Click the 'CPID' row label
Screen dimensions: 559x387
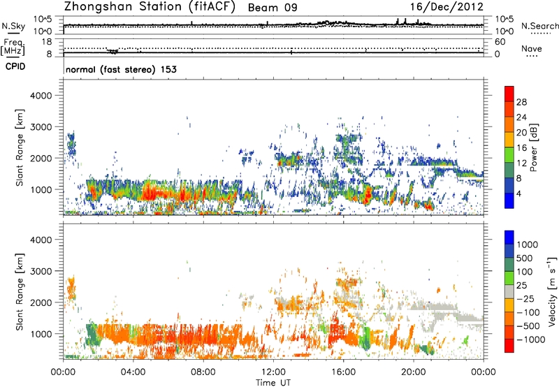click(x=15, y=66)
